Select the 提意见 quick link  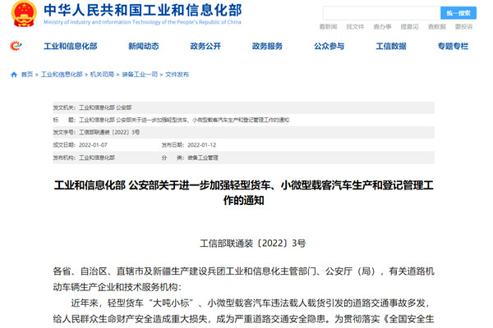[409, 27]
